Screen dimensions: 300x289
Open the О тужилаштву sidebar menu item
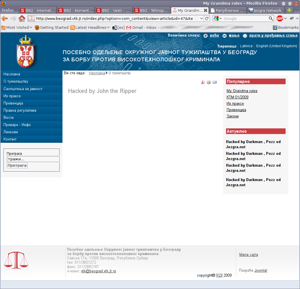[32, 81]
